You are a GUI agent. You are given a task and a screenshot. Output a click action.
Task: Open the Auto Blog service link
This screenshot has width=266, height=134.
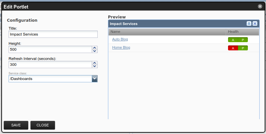coord(120,39)
